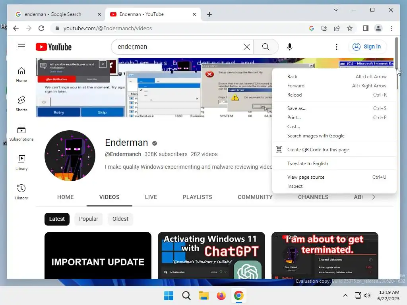
Task: Choose Reload in the context menu
Action: [334, 95]
